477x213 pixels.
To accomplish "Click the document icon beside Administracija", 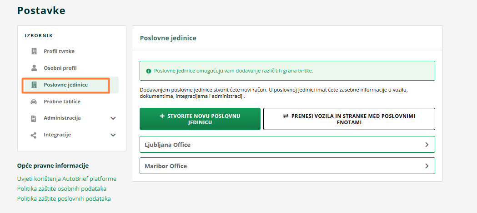I will point(34,118).
